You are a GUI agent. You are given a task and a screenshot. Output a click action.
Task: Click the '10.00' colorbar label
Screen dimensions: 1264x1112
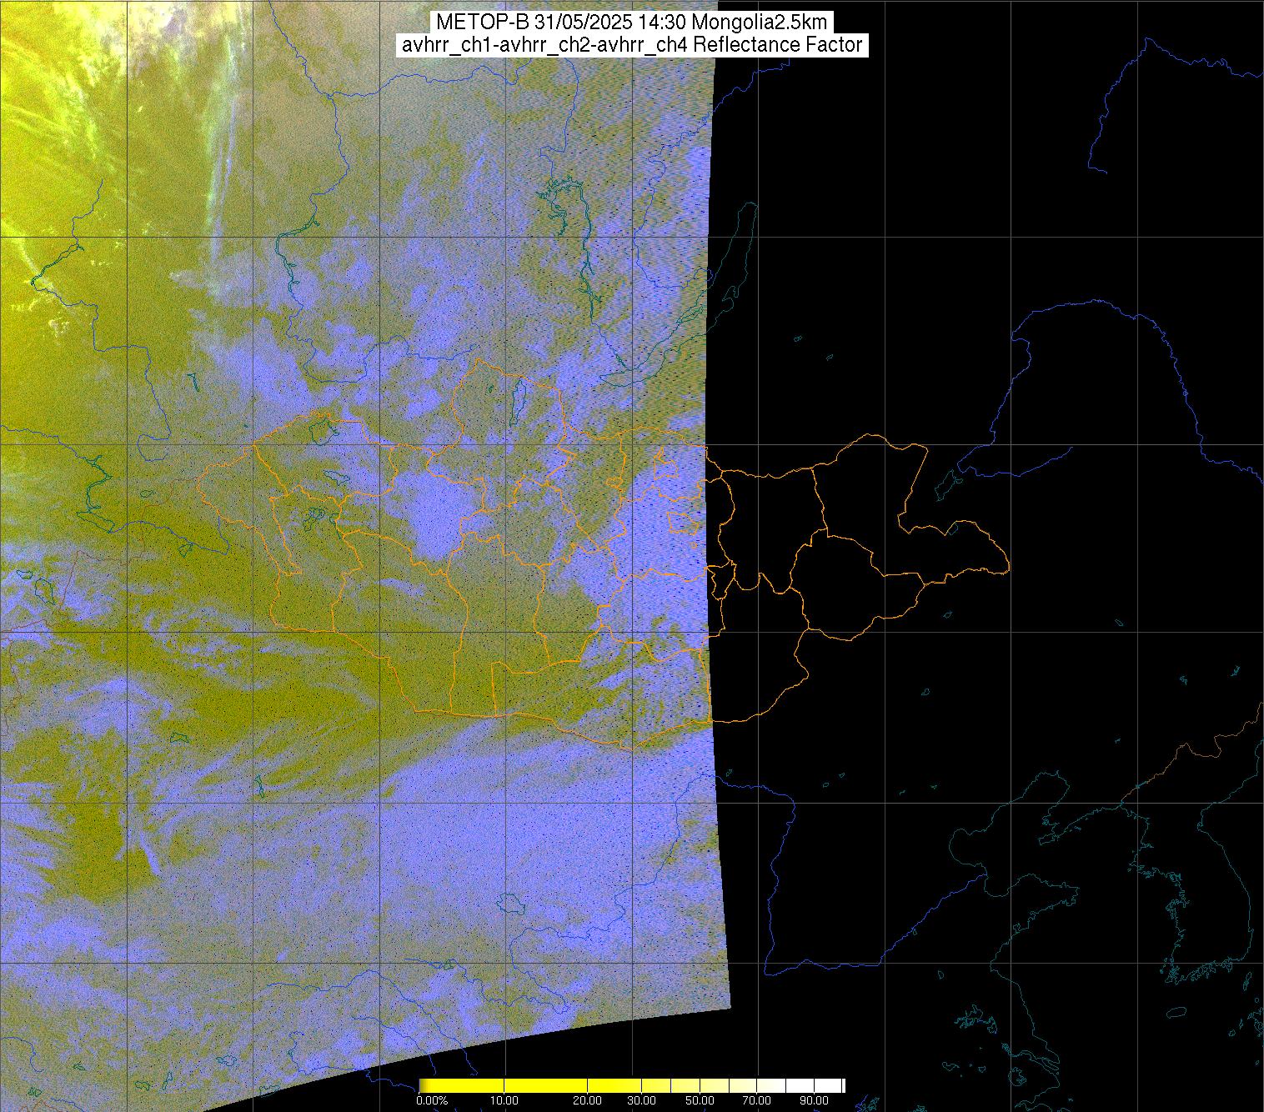tap(505, 1101)
